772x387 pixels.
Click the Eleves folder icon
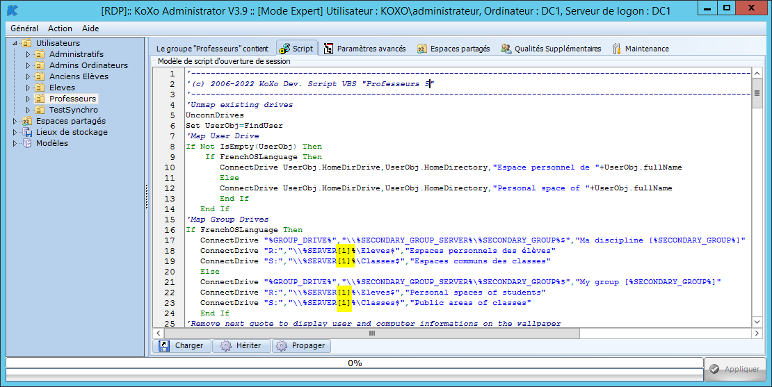pyautogui.click(x=40, y=88)
